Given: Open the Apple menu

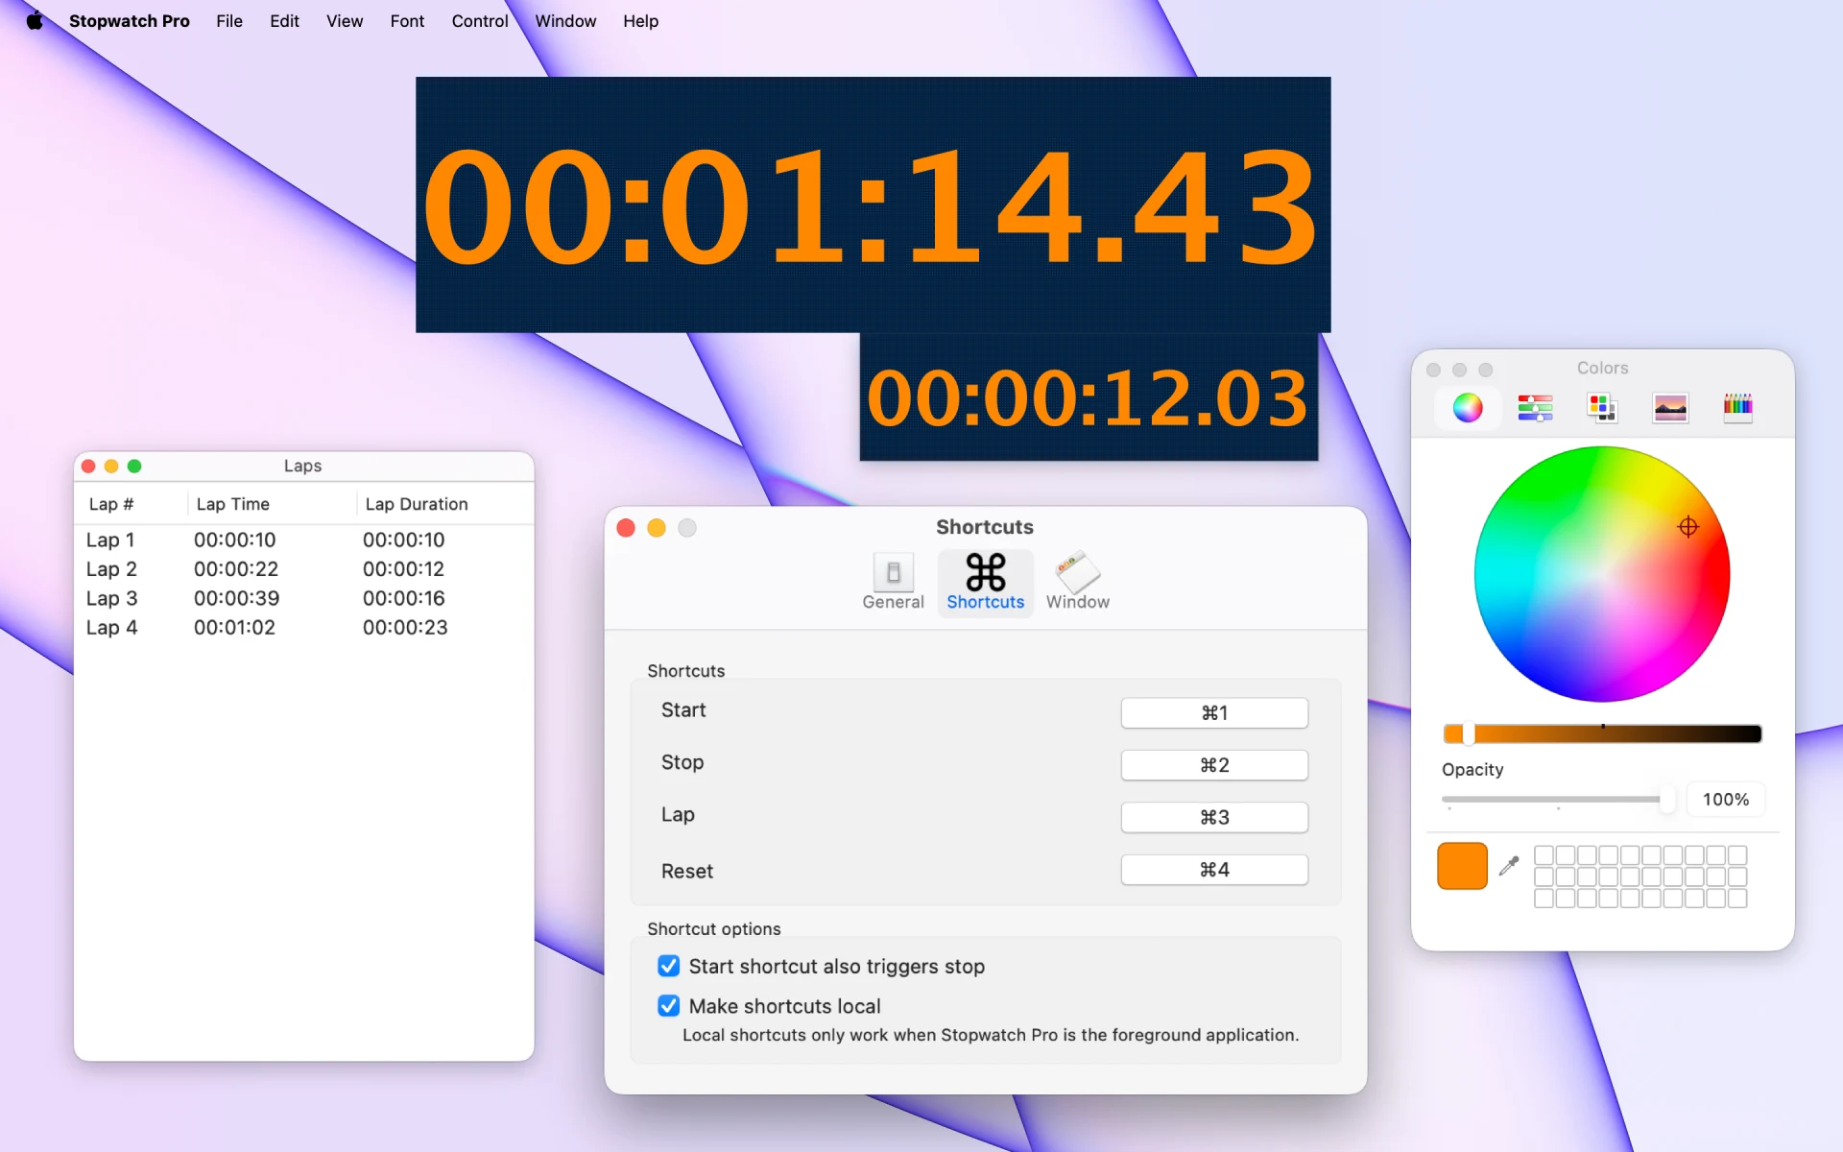Looking at the screenshot, I should pyautogui.click(x=35, y=21).
